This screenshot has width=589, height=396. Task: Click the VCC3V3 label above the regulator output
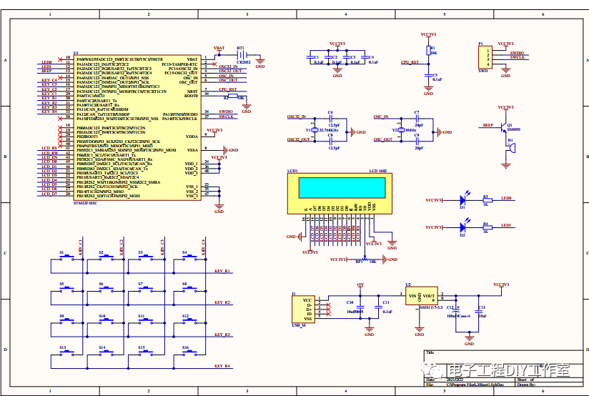pos(501,284)
